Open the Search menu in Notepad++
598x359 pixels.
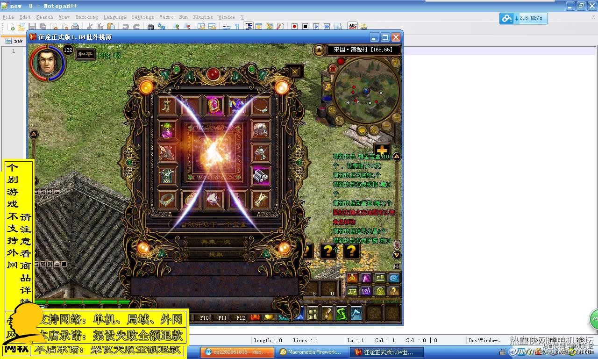[44, 17]
